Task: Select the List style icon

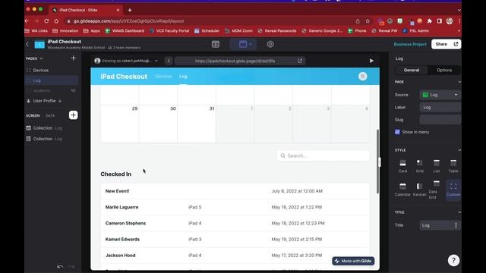Action: click(x=437, y=166)
